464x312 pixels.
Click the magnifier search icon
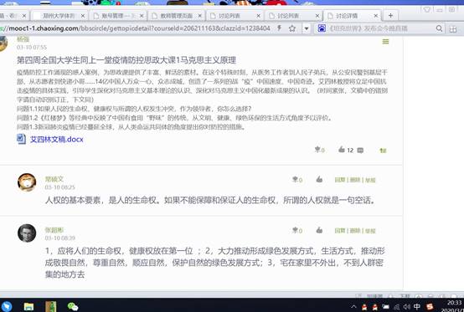point(439,28)
